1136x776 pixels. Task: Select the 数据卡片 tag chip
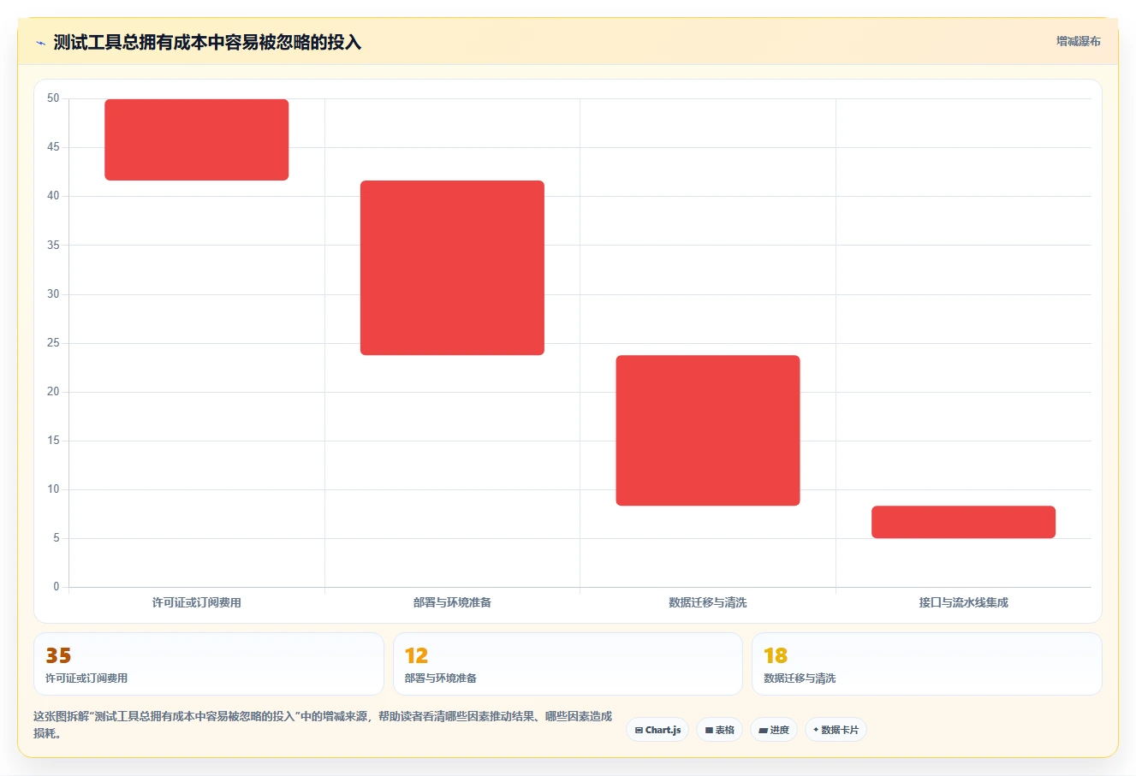pos(836,730)
